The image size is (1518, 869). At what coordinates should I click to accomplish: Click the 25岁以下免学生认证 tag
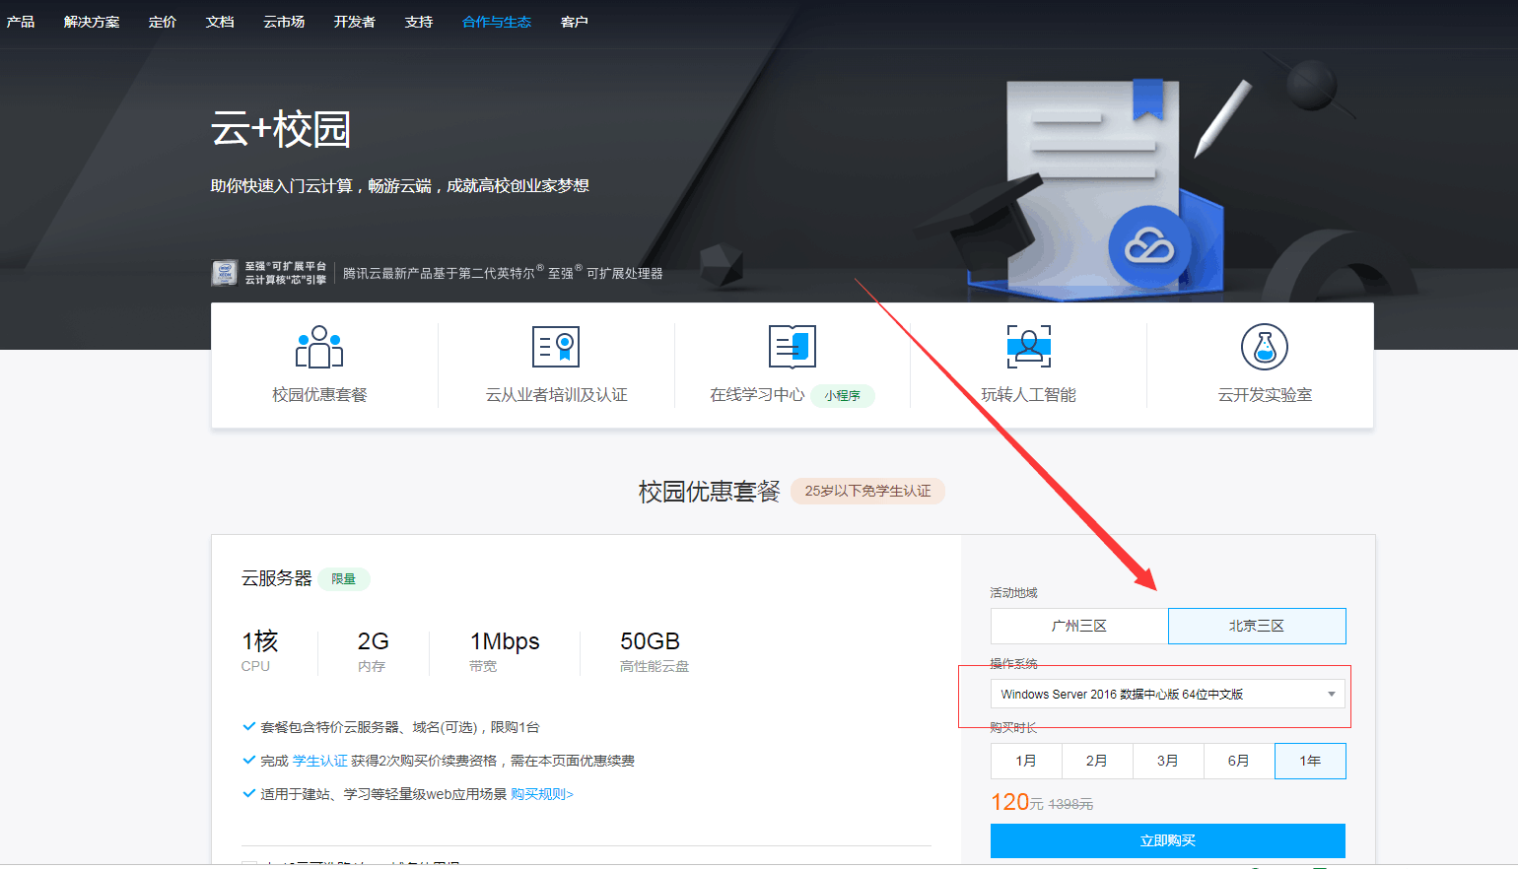click(x=867, y=491)
